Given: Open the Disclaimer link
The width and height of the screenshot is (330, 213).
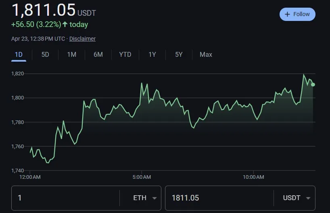Looking at the screenshot, I should [82, 39].
